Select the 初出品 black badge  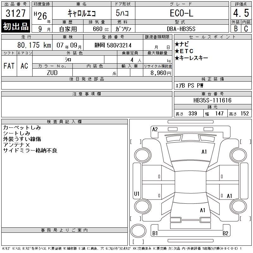pyautogui.click(x=15, y=26)
